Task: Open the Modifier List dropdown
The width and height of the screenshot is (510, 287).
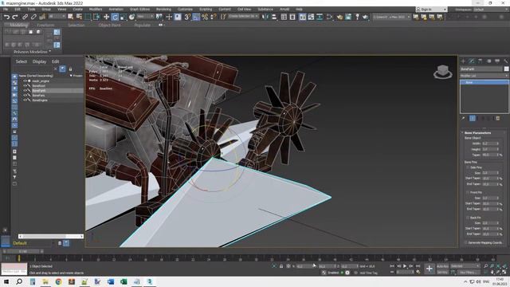Action: (x=484, y=76)
